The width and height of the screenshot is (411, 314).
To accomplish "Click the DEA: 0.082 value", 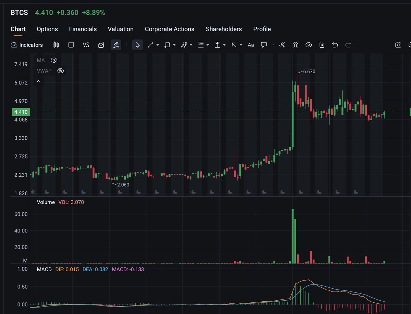I will 96,269.
